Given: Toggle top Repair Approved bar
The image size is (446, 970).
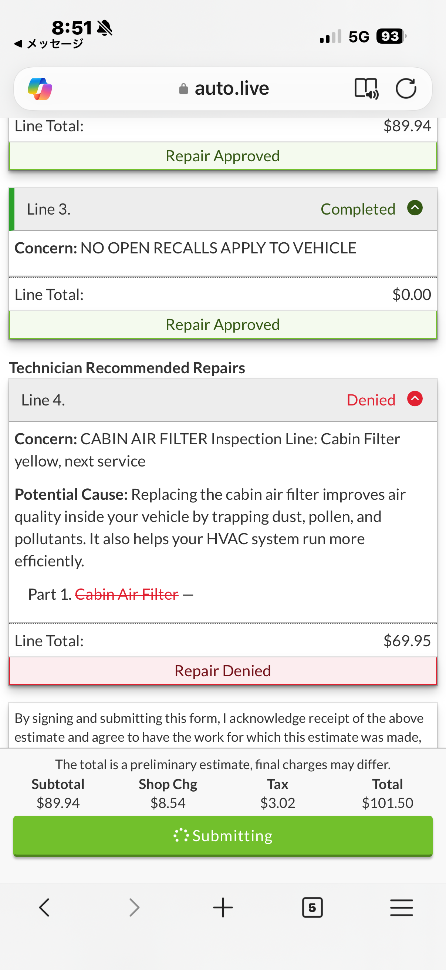Looking at the screenshot, I should click(x=223, y=156).
